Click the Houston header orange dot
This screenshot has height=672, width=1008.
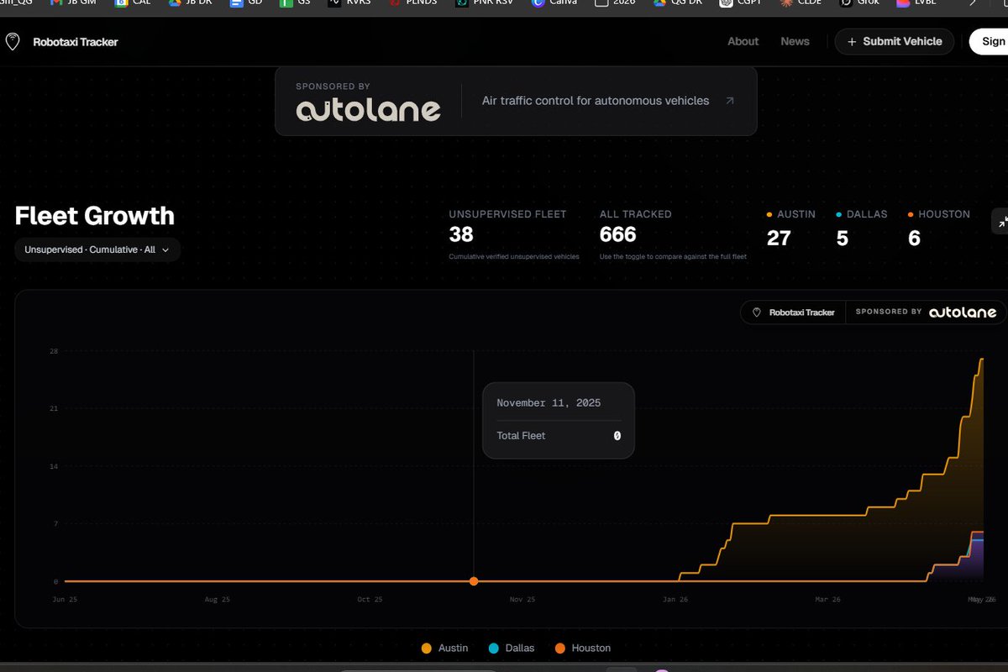(x=911, y=215)
